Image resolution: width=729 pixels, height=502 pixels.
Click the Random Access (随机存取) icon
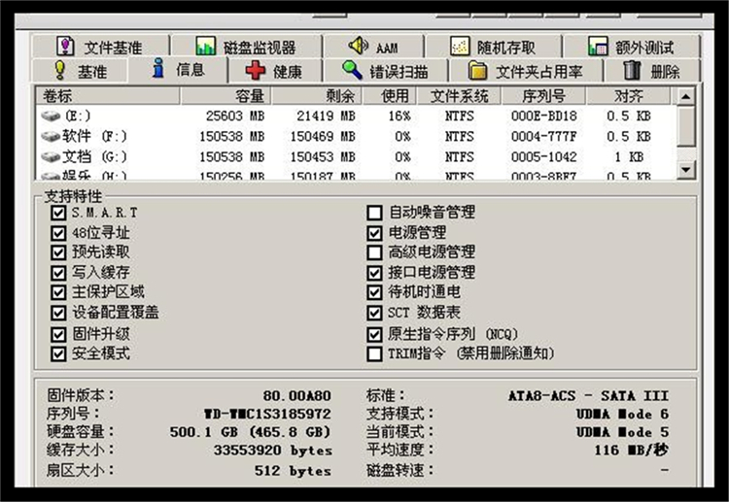tap(461, 47)
